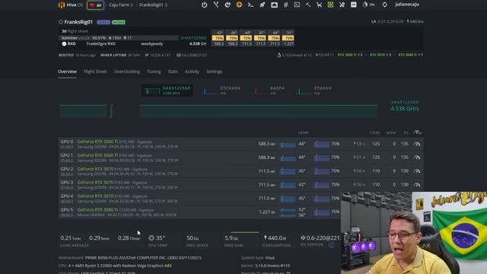487x274 pixels.
Task: Click the Hive OS logo
Action: [x=70, y=5]
